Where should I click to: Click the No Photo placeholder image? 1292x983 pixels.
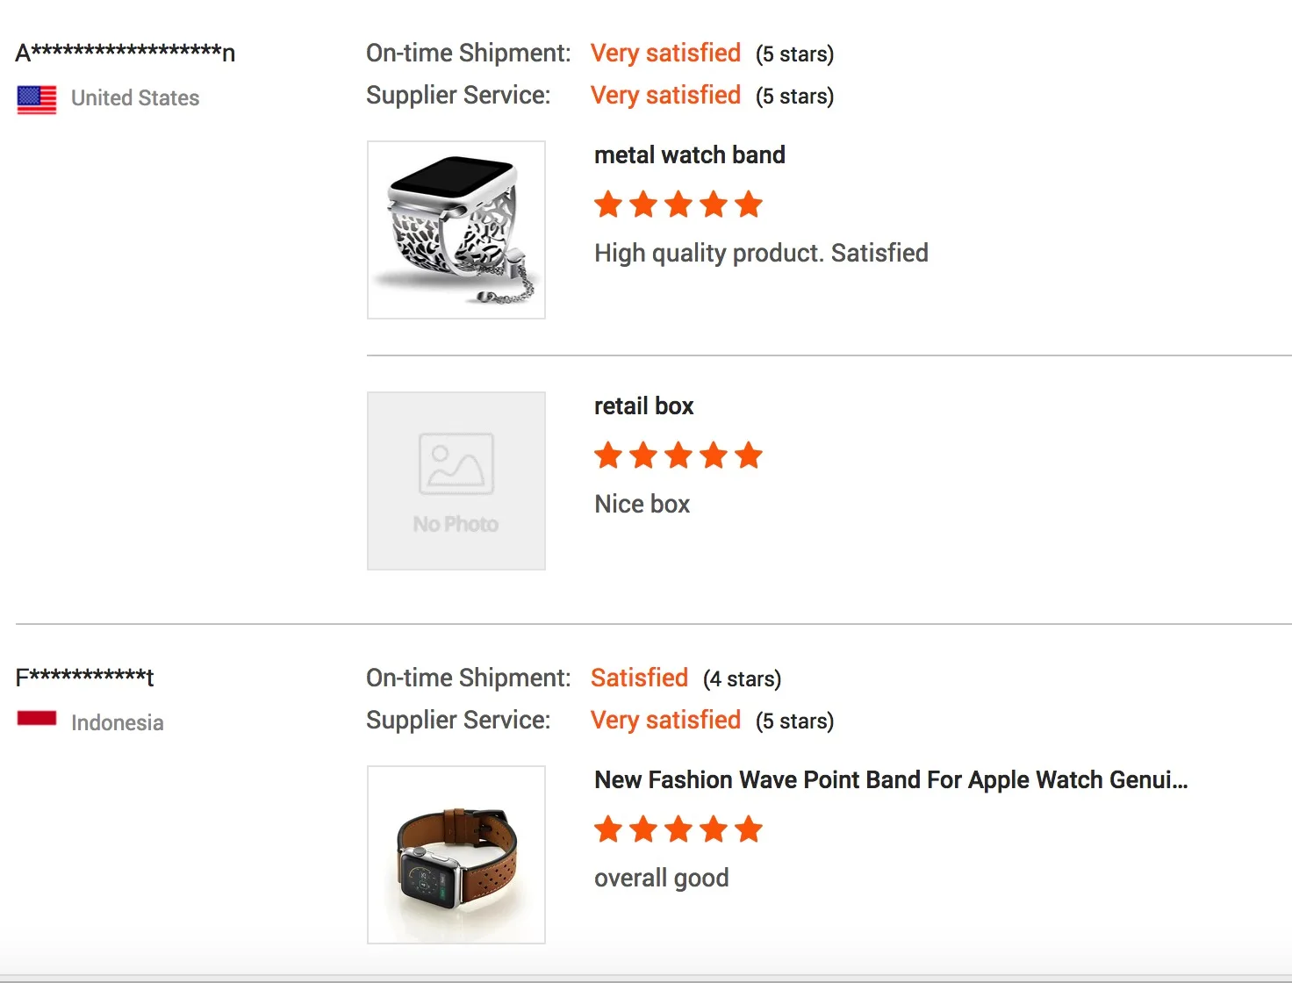(x=456, y=481)
